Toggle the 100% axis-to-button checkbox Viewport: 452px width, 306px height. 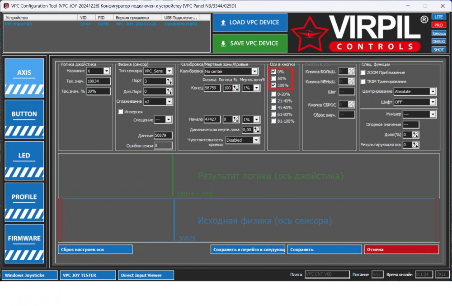pyautogui.click(x=273, y=85)
